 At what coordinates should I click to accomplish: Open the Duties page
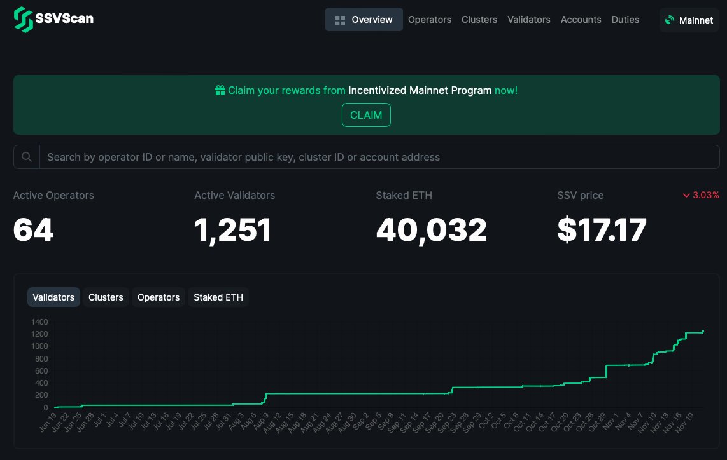point(625,20)
